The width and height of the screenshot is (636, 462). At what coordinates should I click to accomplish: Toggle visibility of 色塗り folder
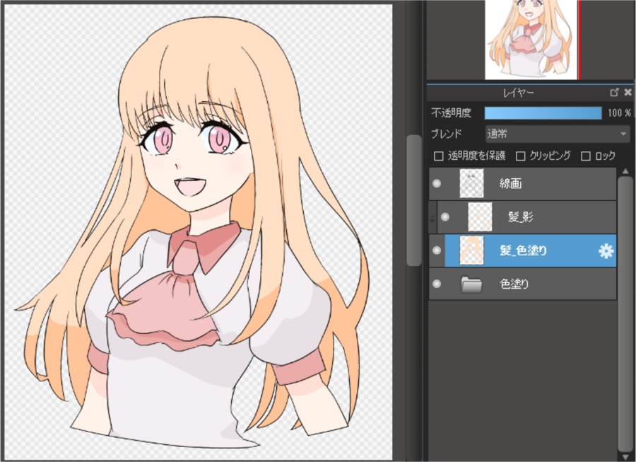pyautogui.click(x=437, y=284)
